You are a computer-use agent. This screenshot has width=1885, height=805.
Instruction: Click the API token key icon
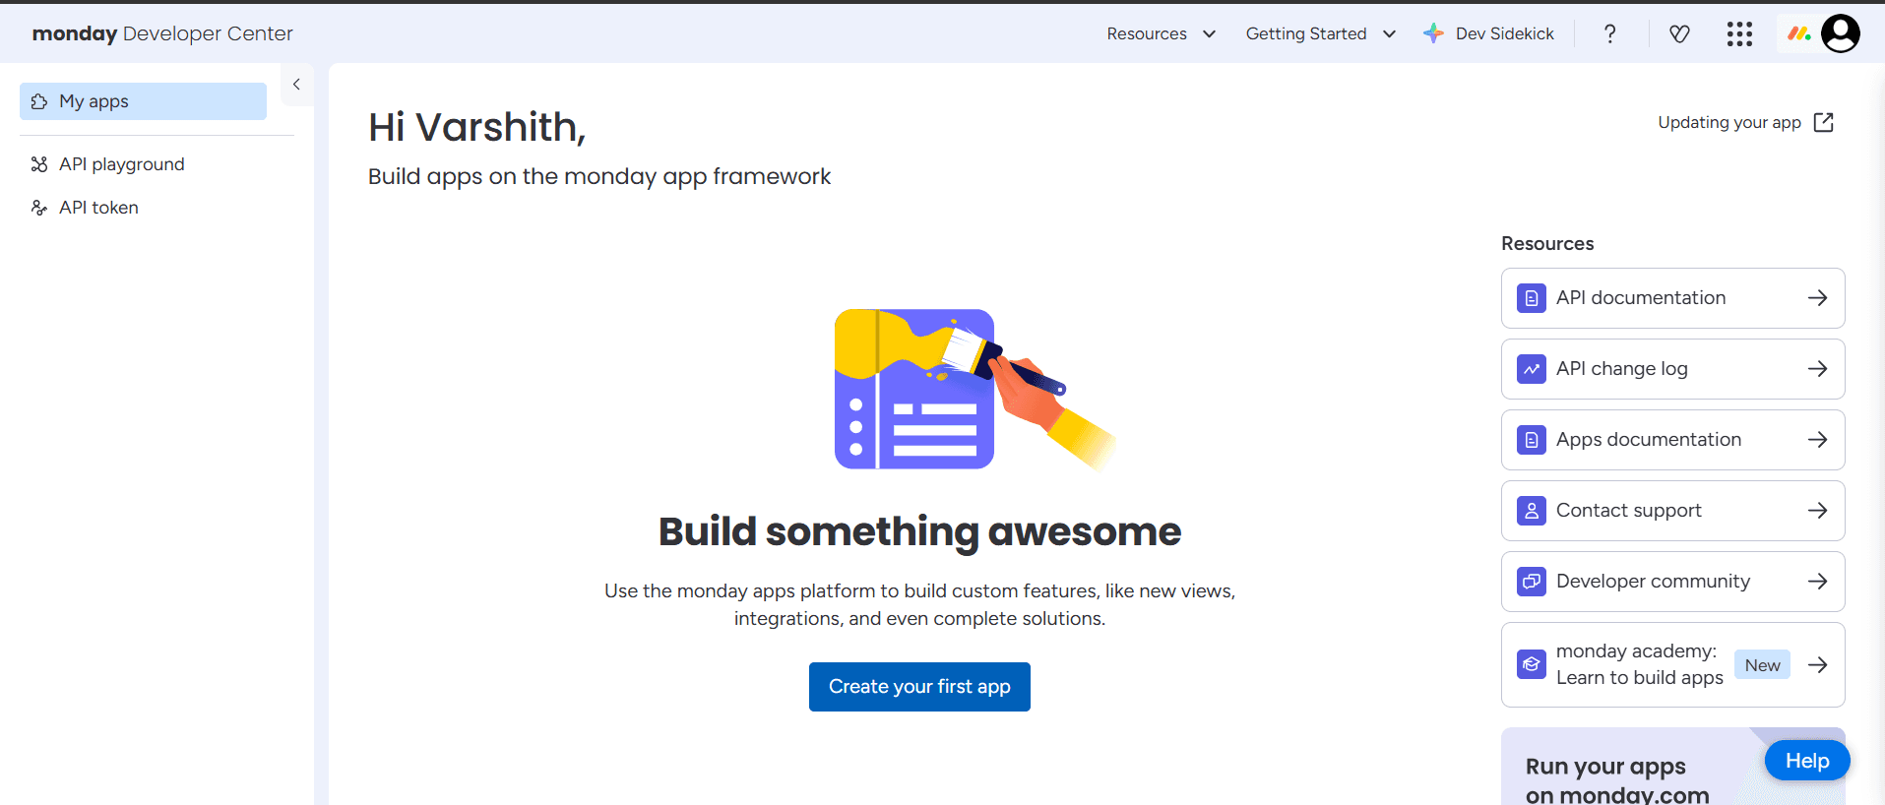39,208
